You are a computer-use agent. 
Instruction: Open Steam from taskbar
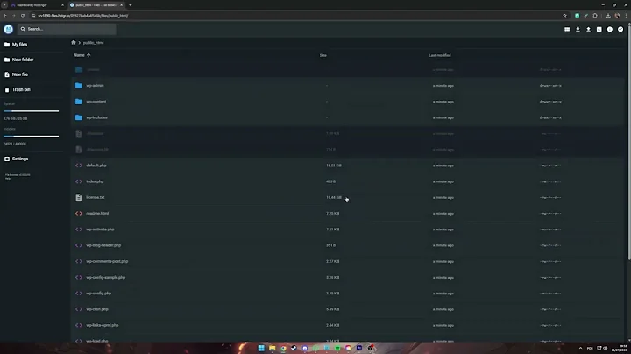click(x=294, y=348)
